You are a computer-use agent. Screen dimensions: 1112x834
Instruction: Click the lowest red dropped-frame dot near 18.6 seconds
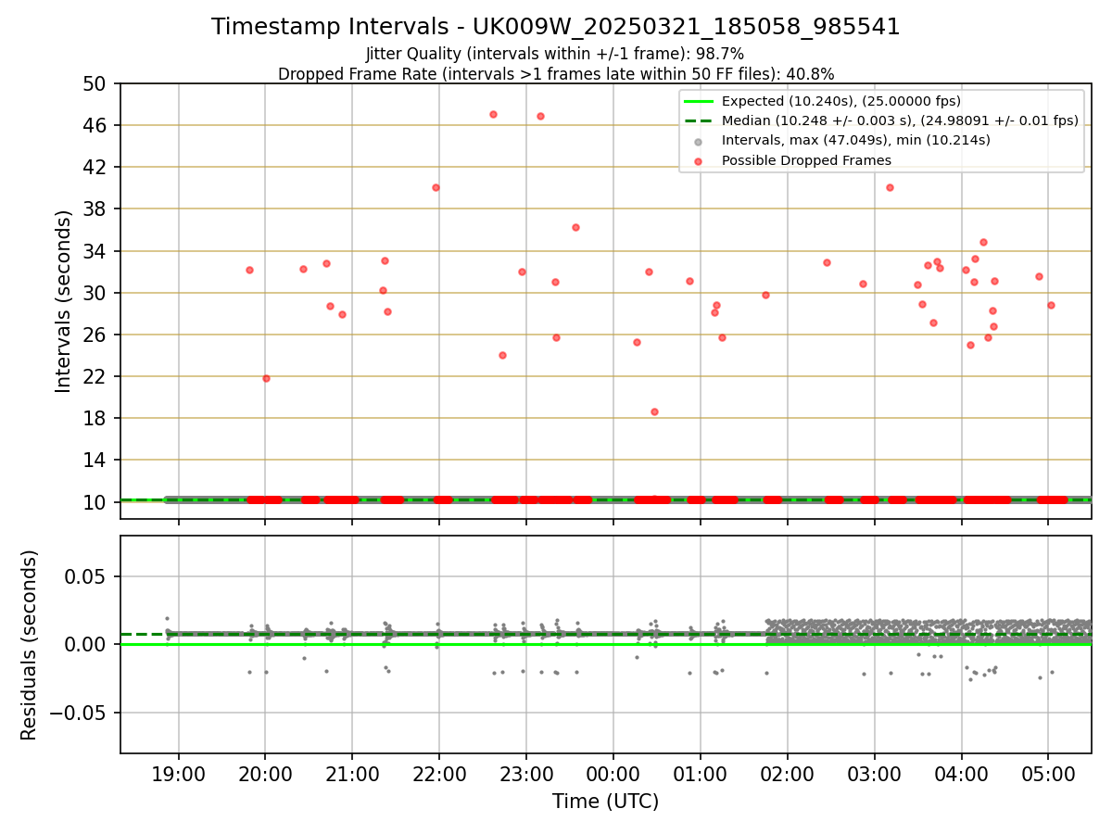(654, 411)
